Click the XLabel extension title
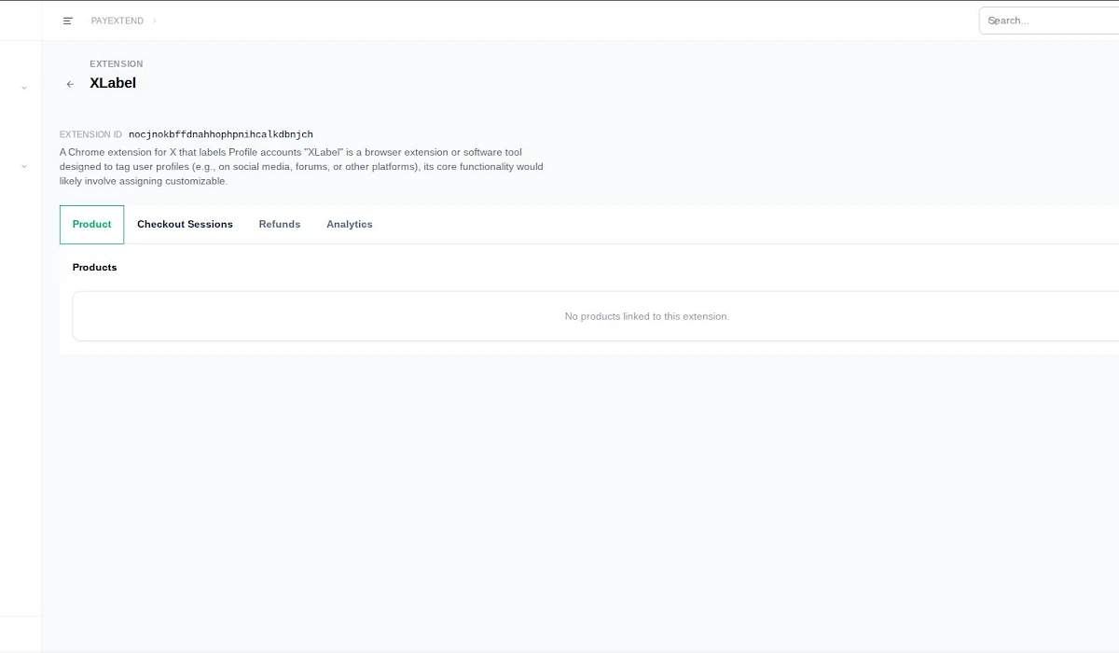 [113, 83]
